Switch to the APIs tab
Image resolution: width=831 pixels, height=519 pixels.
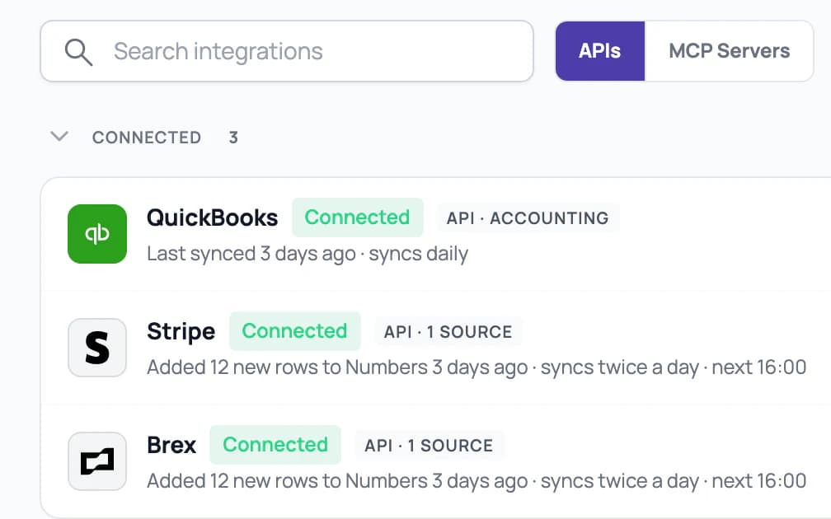pyautogui.click(x=600, y=51)
